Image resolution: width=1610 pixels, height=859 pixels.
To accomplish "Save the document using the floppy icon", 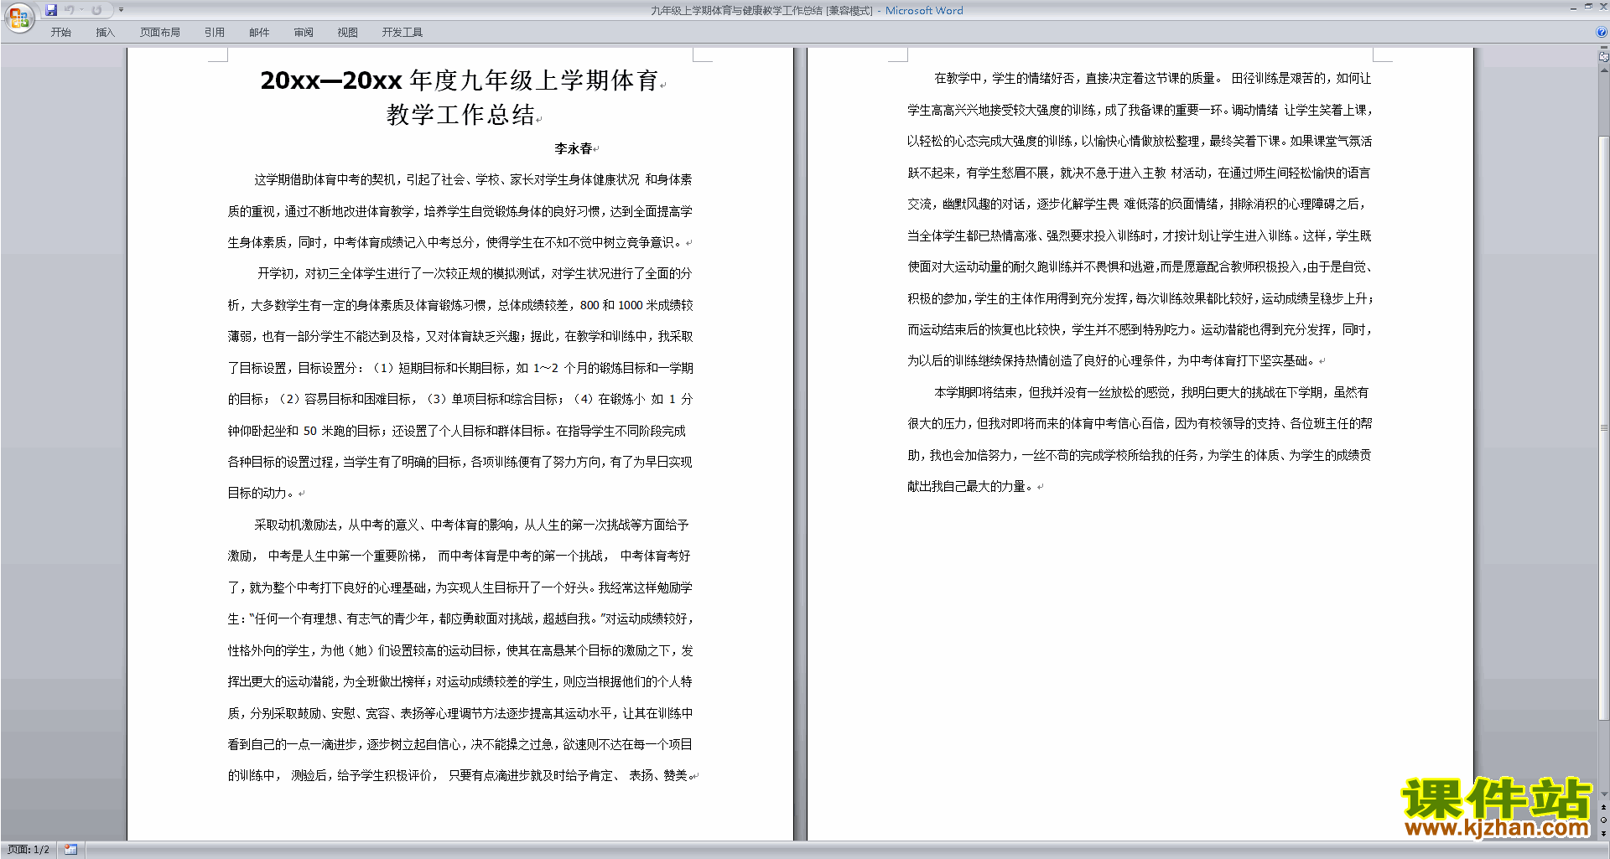I will [x=51, y=10].
